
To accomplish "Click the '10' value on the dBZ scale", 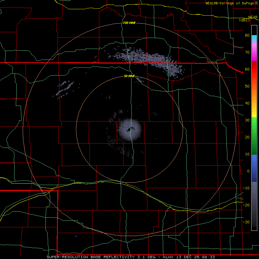I will 247,154.
